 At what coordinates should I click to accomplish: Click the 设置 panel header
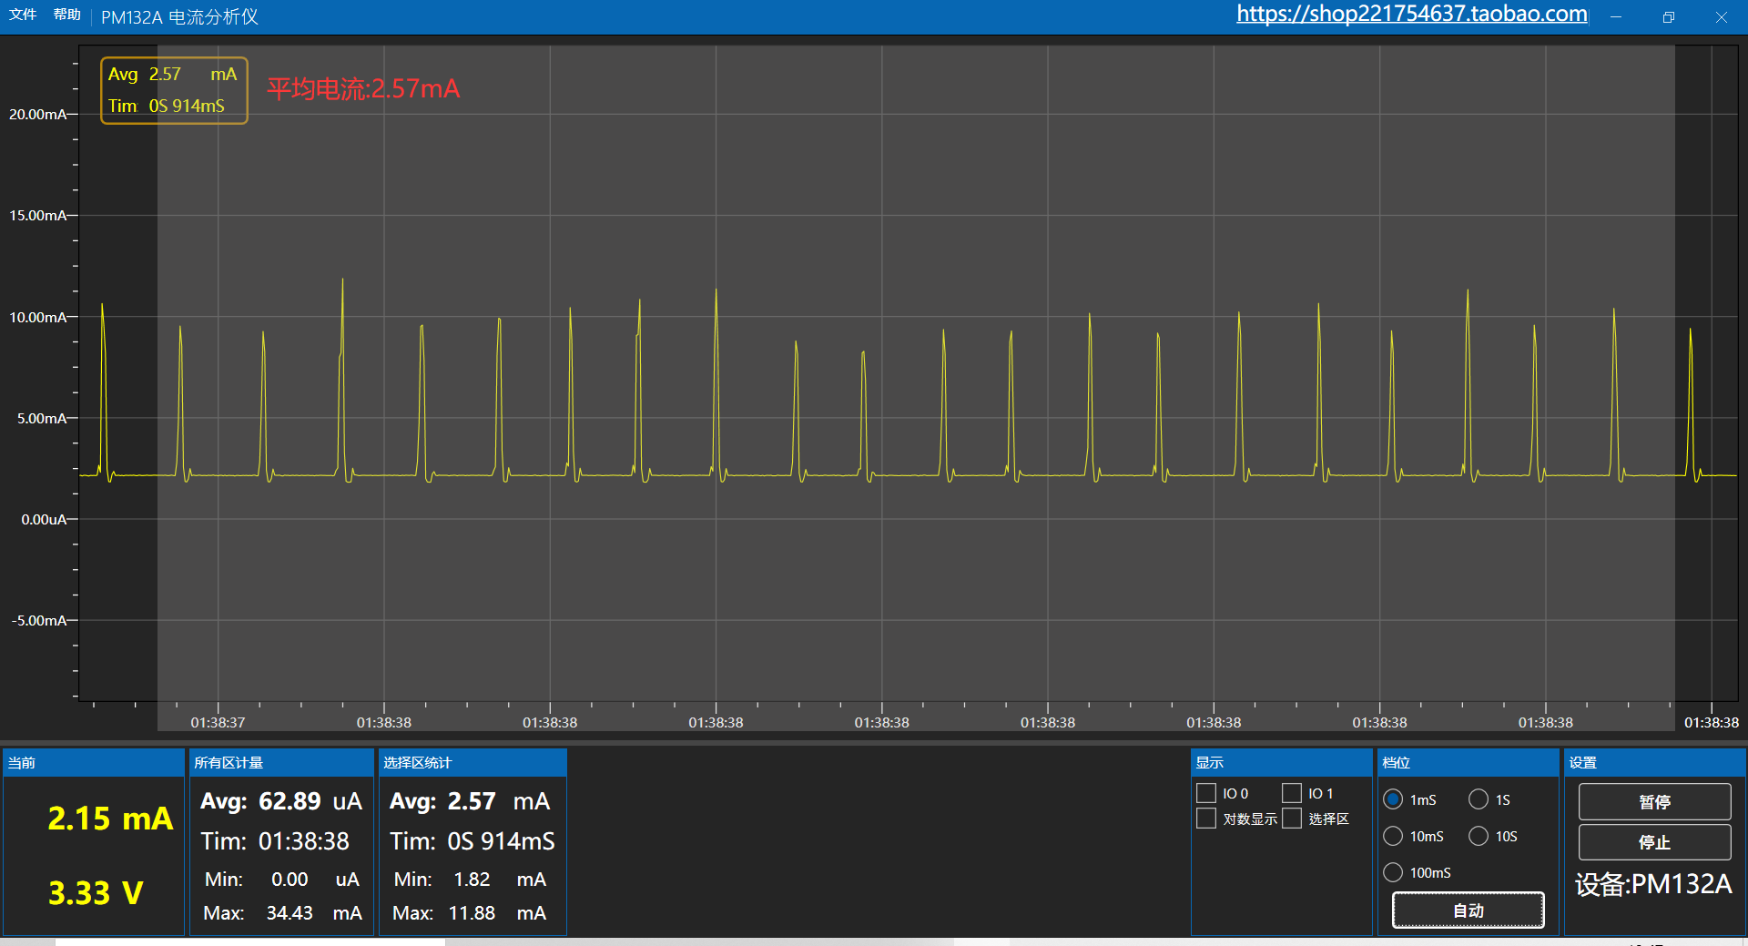(x=1654, y=762)
